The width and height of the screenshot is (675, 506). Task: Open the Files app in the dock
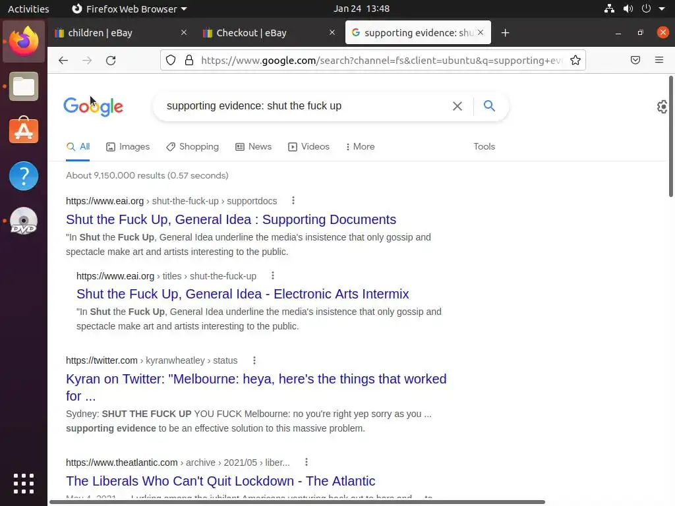click(x=24, y=86)
